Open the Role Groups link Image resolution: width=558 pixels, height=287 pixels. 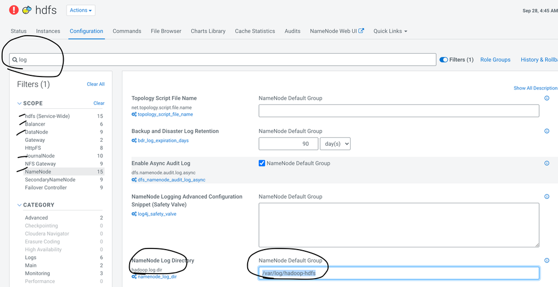pos(495,60)
